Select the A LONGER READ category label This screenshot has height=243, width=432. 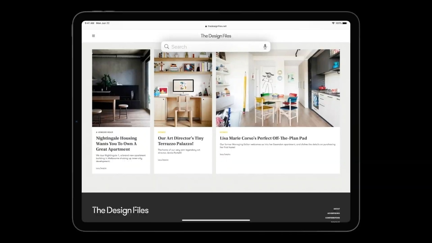point(105,132)
